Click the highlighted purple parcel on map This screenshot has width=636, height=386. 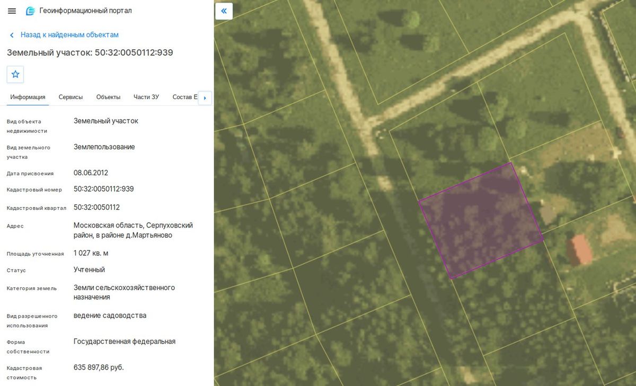tap(481, 220)
